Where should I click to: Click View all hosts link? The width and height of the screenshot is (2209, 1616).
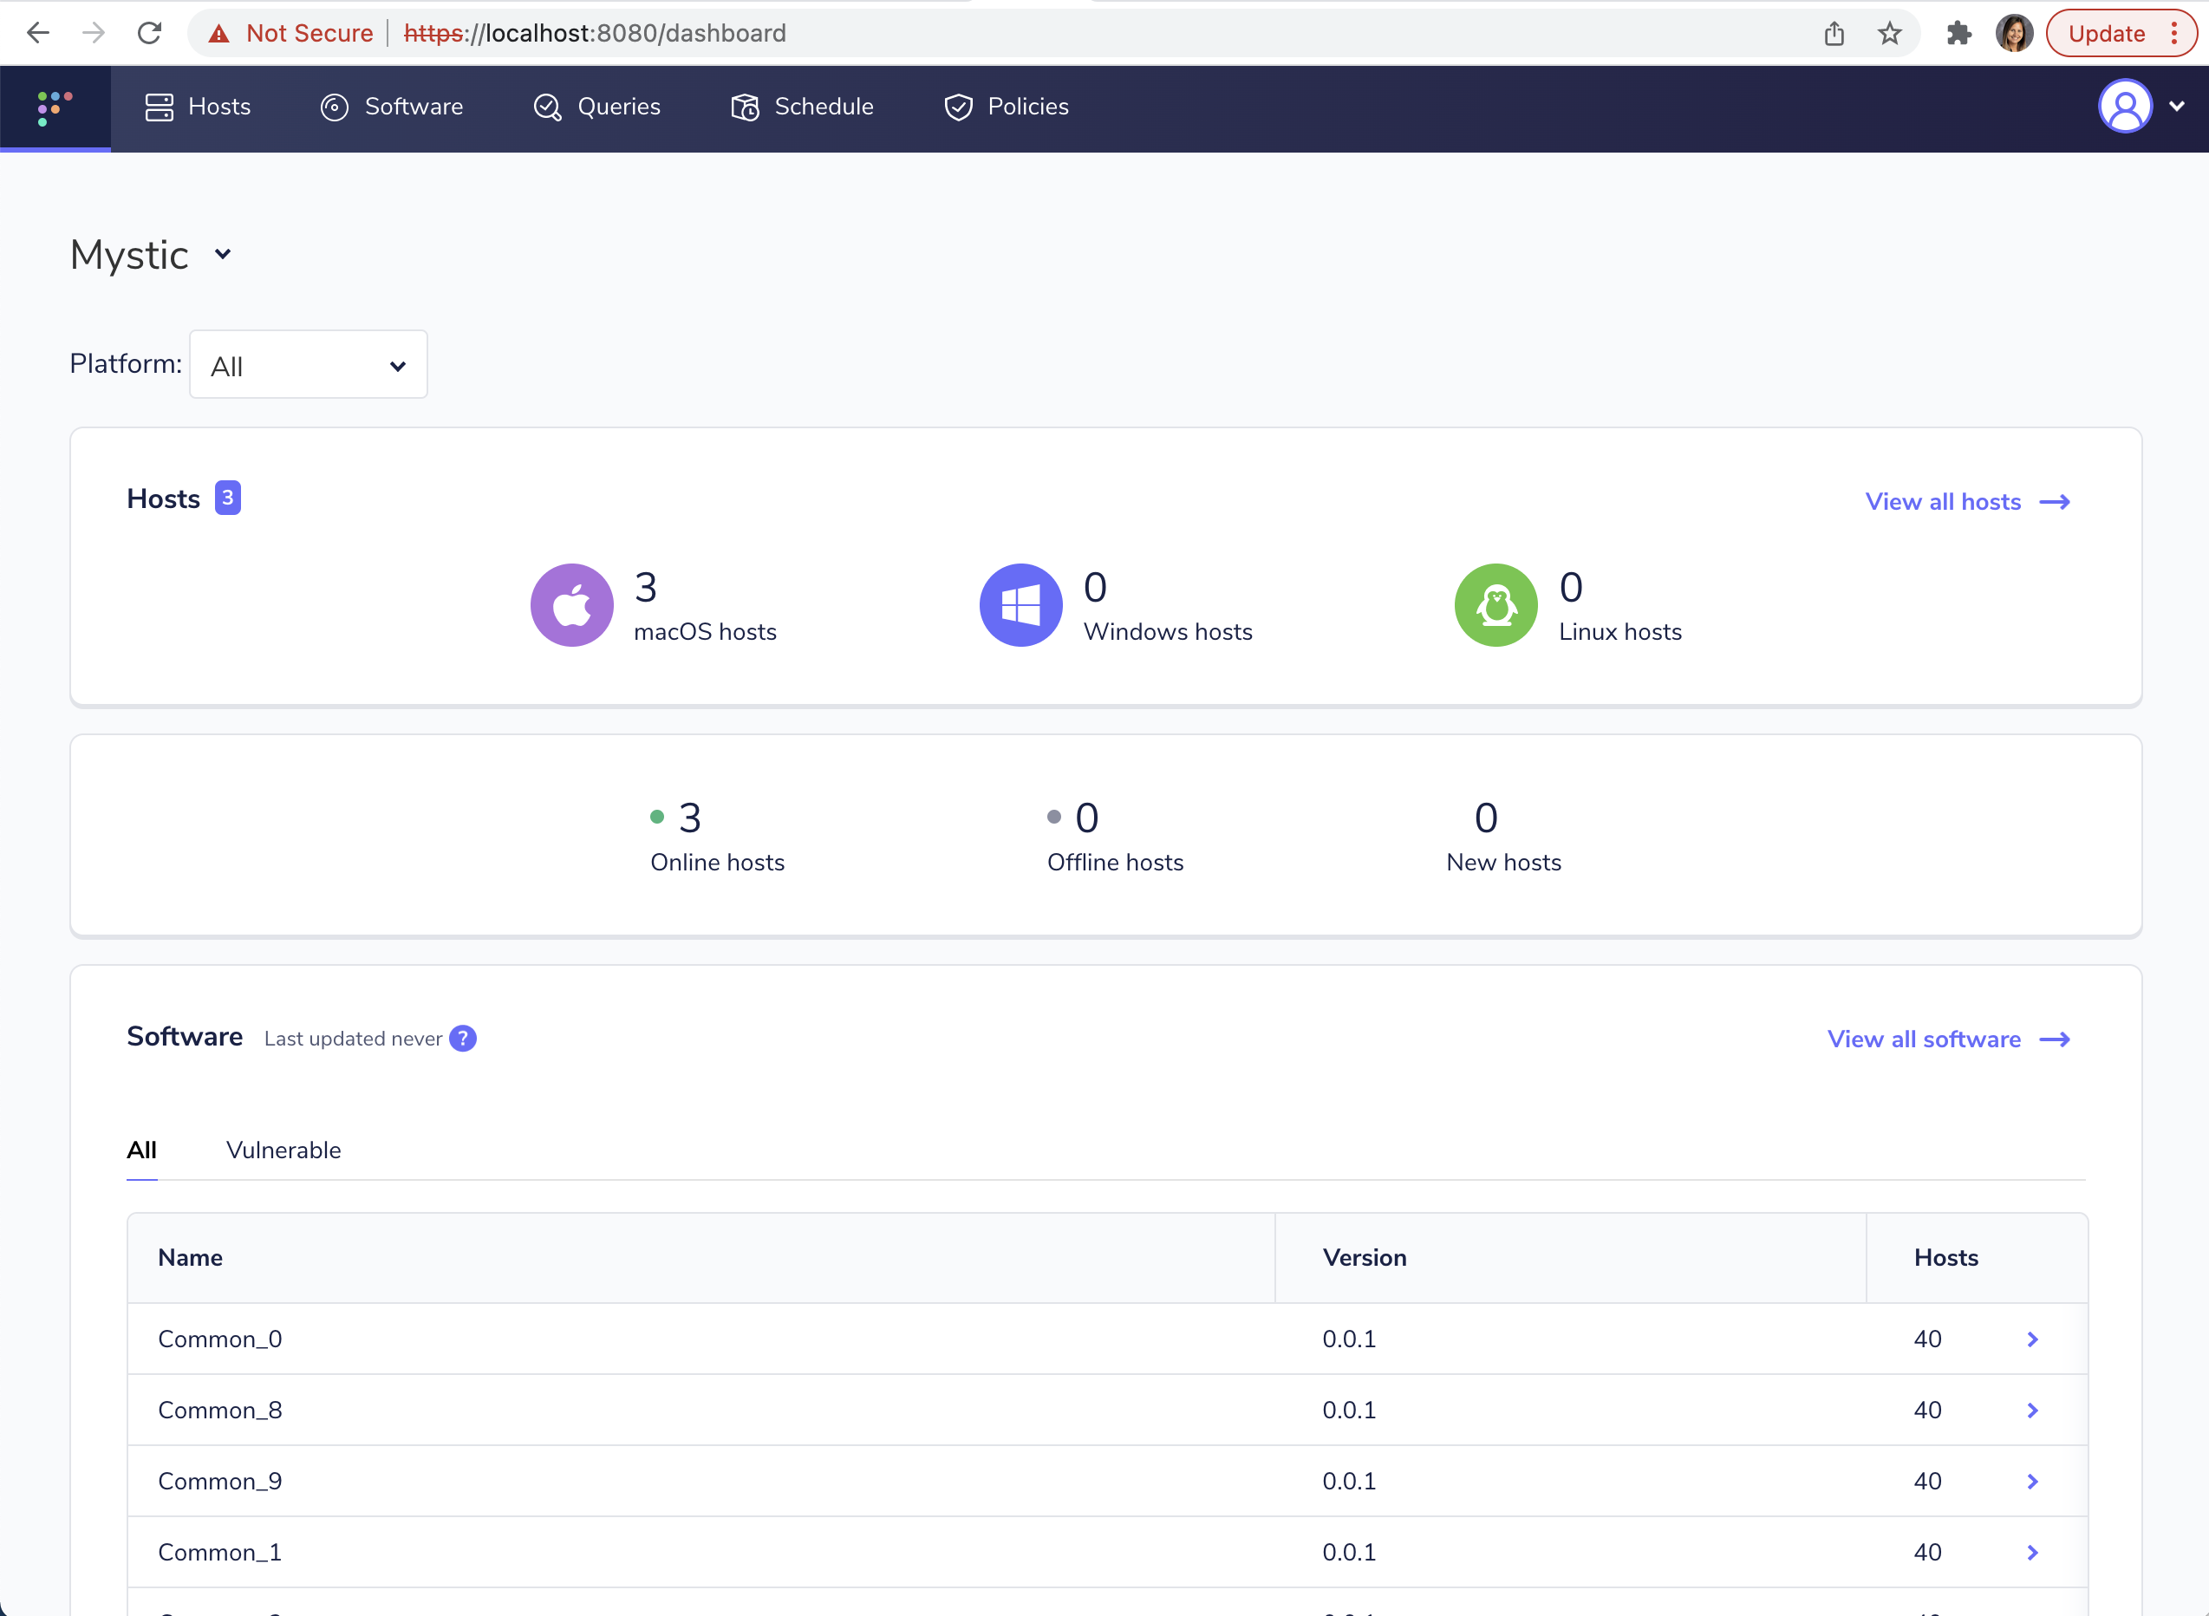pos(1967,502)
